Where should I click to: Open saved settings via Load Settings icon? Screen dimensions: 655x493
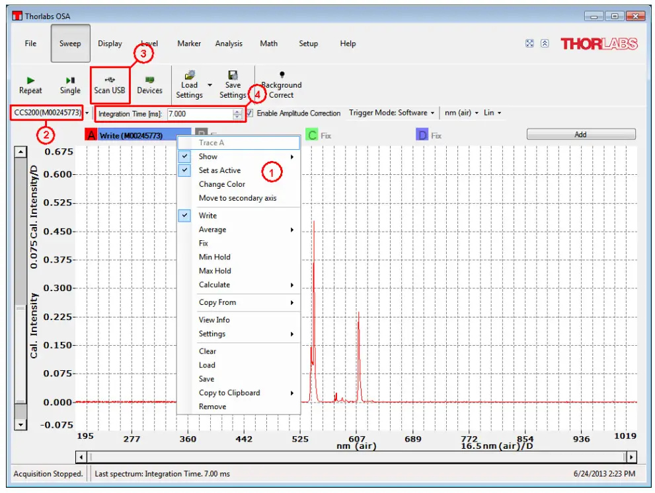tap(190, 83)
